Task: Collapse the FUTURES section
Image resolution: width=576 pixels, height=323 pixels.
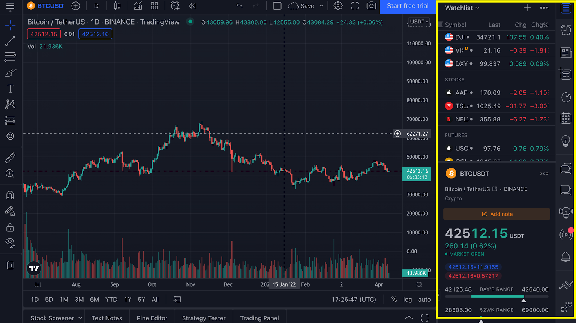Action: (x=456, y=135)
